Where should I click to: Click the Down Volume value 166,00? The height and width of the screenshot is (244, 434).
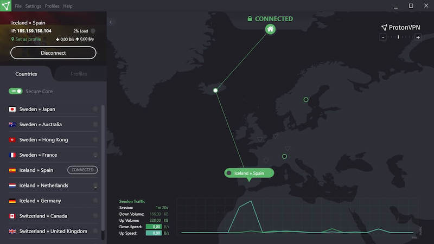(155, 214)
